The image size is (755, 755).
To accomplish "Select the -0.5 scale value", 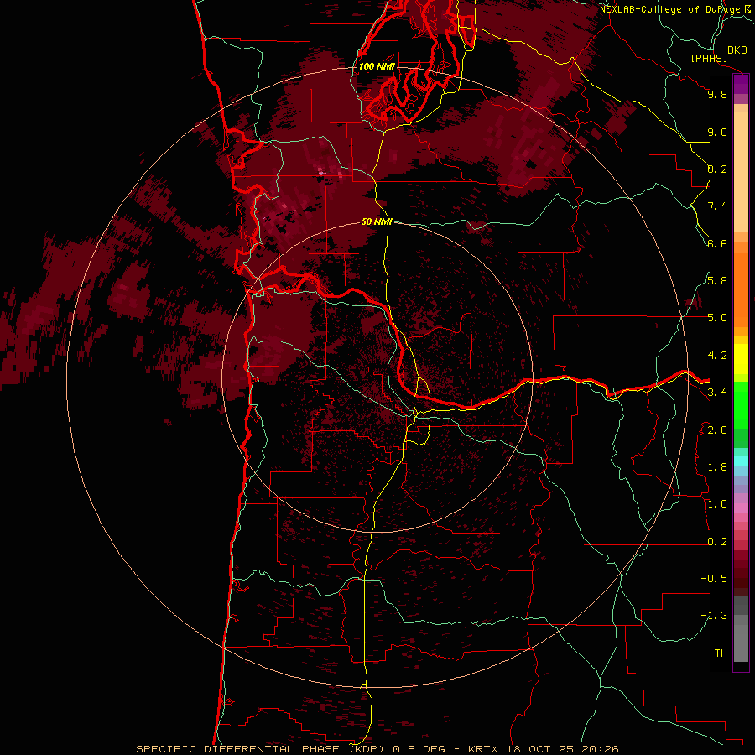I will coord(714,579).
